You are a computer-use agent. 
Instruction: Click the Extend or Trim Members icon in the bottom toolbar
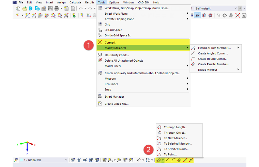(x=158, y=160)
